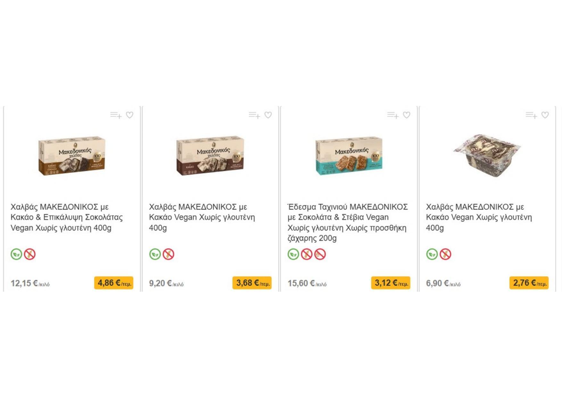Add stevia tahini product to shopping list

393,115
